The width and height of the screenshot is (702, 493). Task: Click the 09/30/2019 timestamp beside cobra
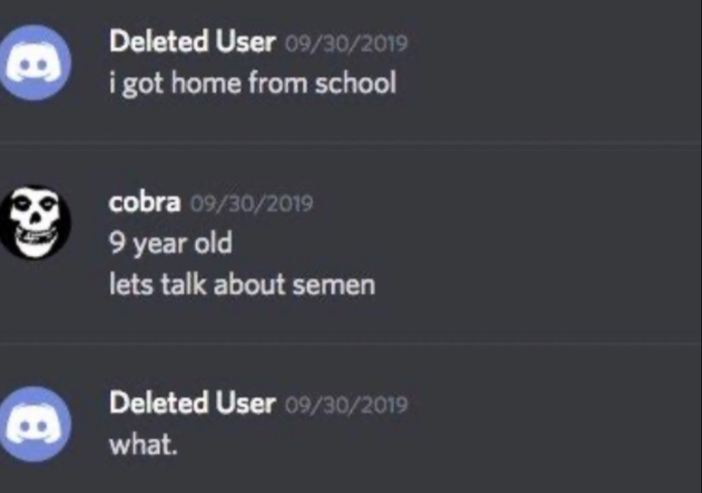[251, 204]
